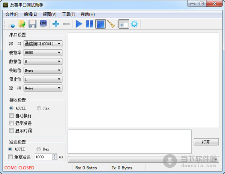Click the new window panel icon
The height and width of the screenshot is (174, 225).
pos(124,24)
